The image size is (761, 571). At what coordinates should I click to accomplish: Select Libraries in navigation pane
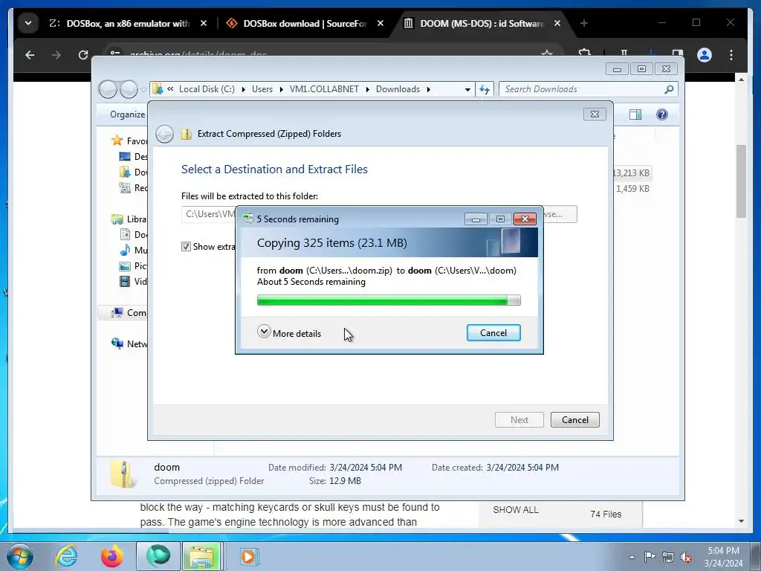[129, 219]
